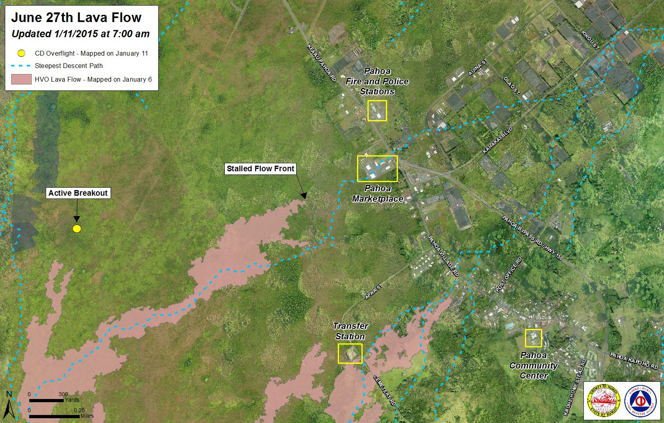Click the dashed Steepest Descent Path legend symbol
Image resolution: width=664 pixels, height=423 pixels.
[x=22, y=66]
